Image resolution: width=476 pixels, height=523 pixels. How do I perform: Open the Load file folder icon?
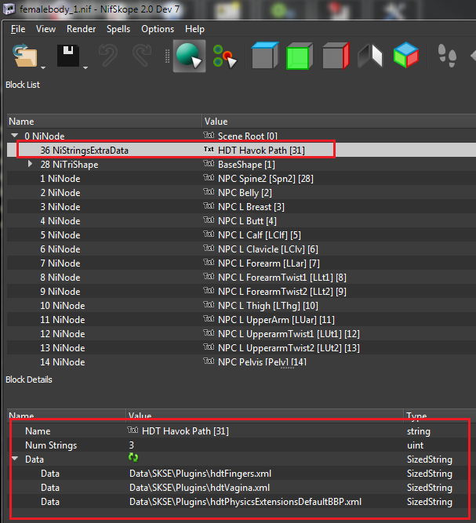click(x=25, y=56)
